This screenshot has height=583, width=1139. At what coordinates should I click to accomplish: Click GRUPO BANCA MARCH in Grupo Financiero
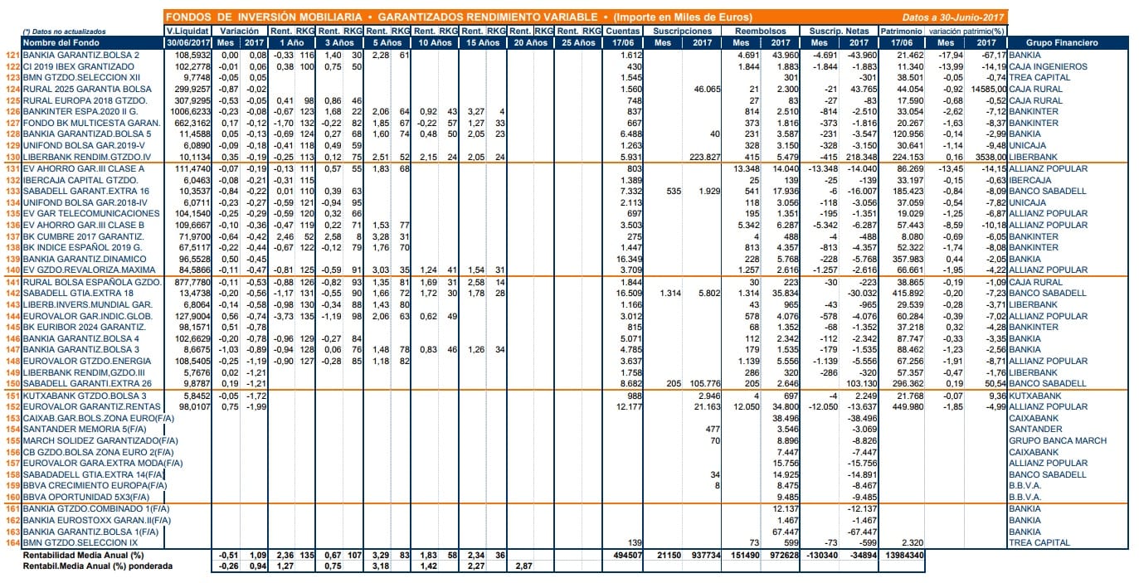tap(1057, 441)
